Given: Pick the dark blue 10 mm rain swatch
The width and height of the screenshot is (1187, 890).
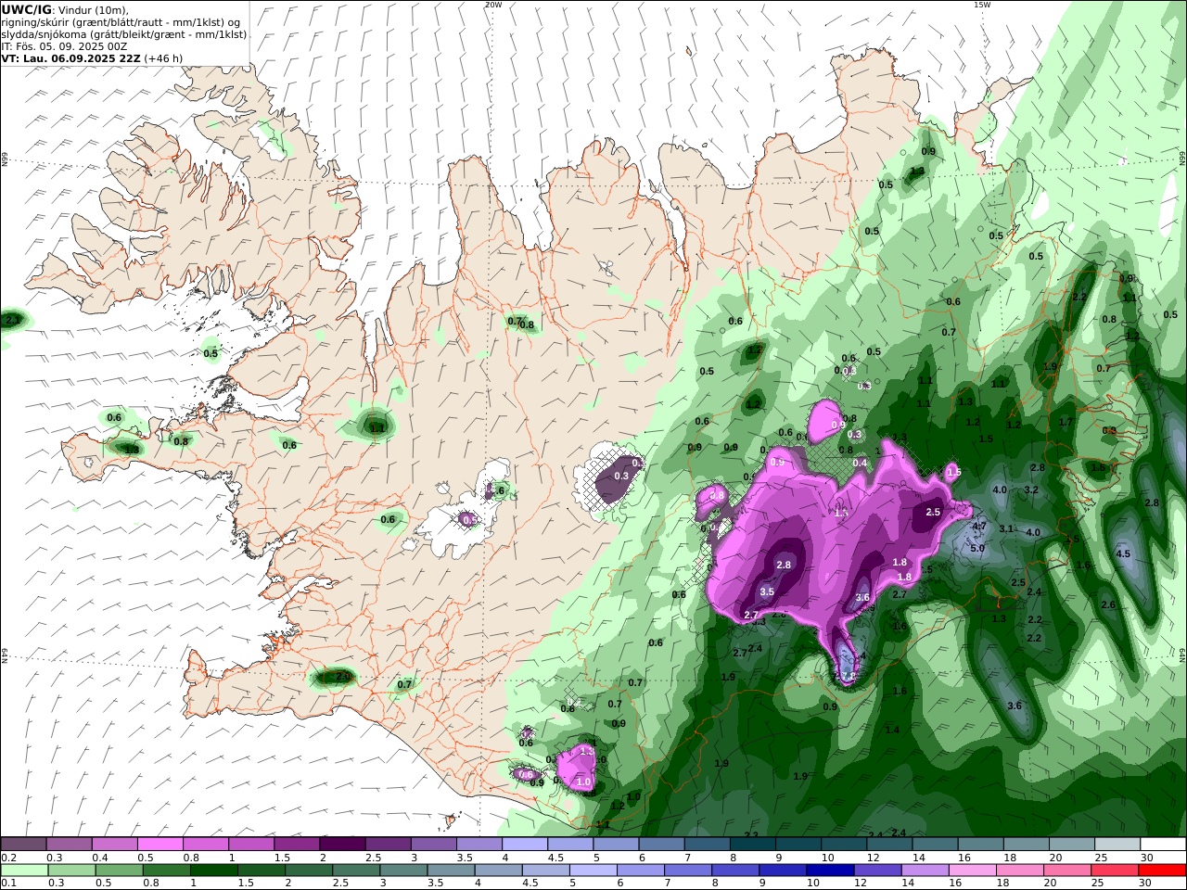Looking at the screenshot, I should point(830,871).
